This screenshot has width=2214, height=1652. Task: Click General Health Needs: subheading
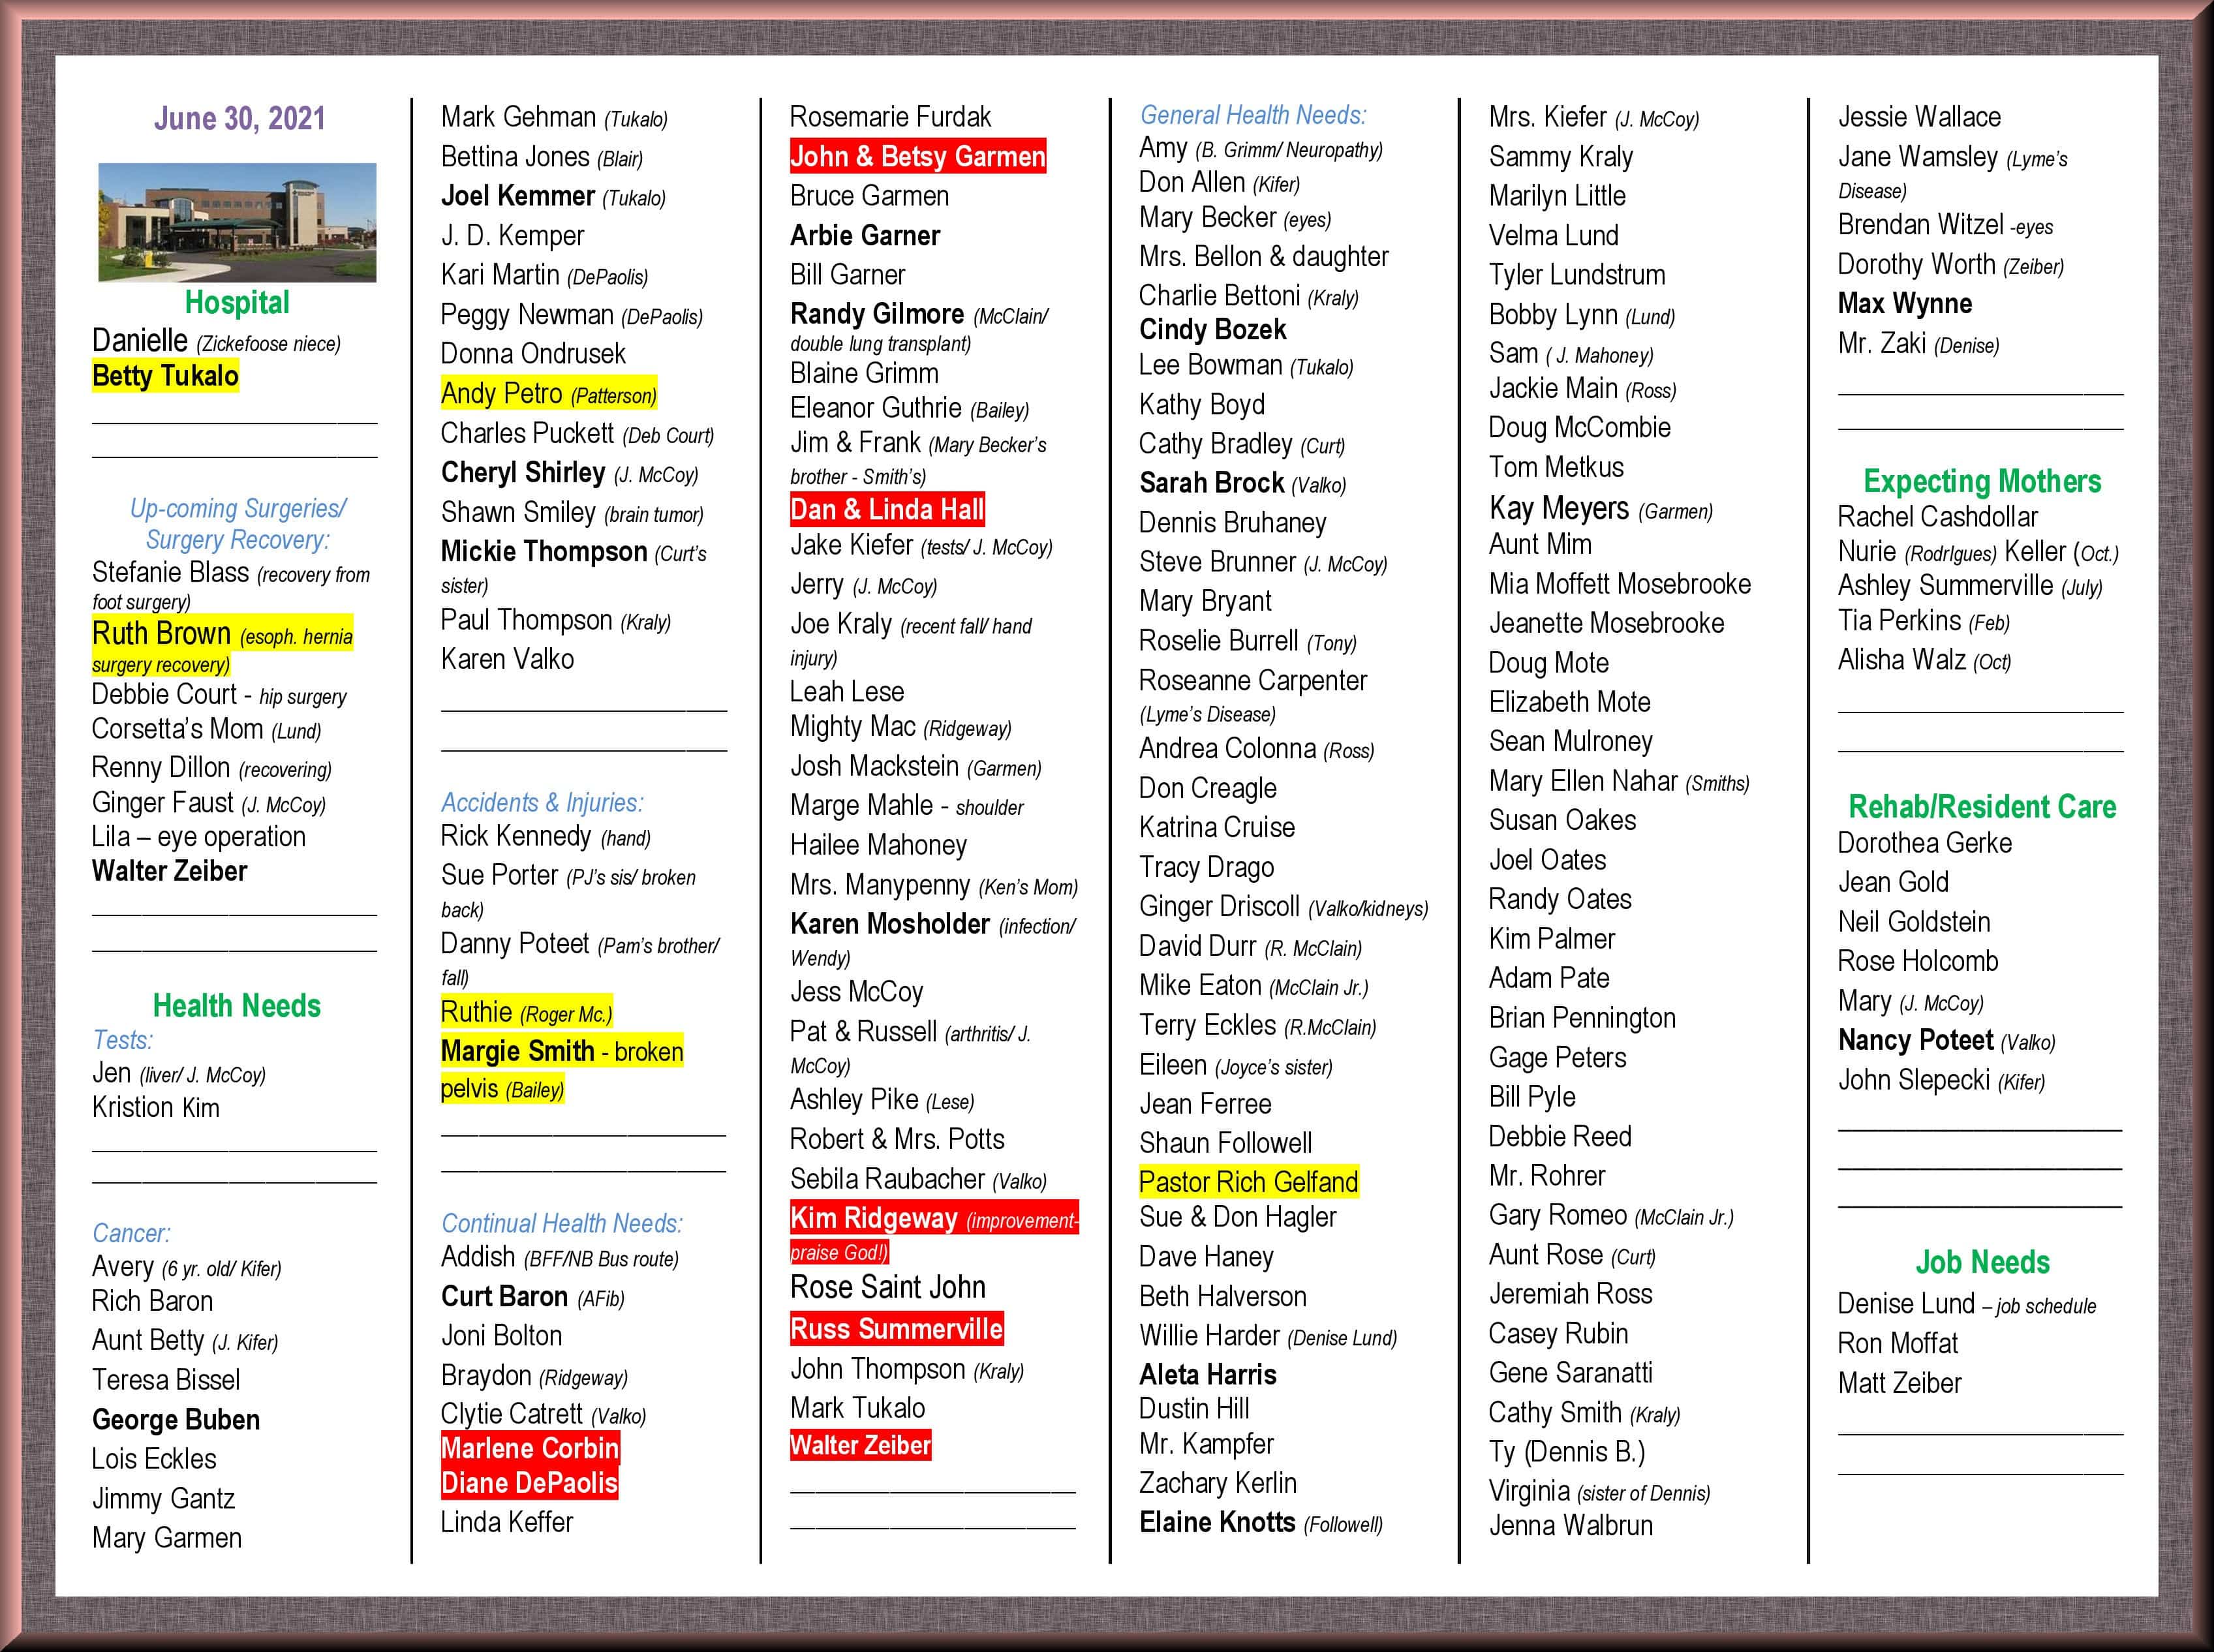click(x=1253, y=115)
